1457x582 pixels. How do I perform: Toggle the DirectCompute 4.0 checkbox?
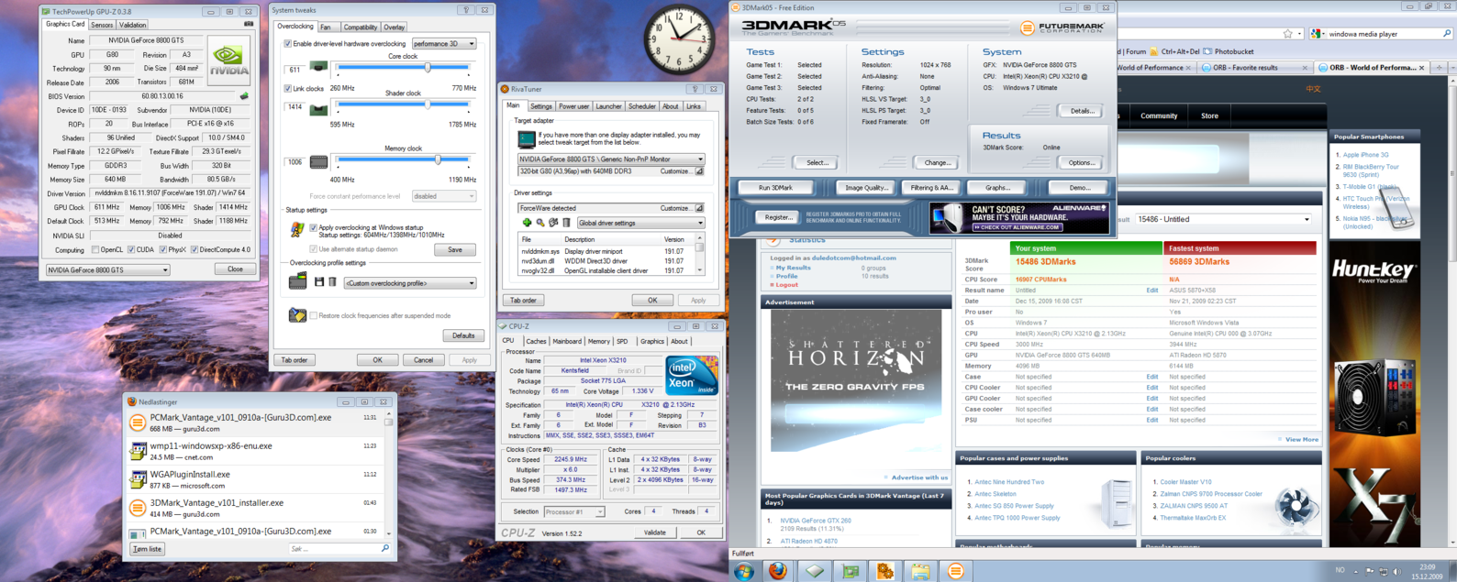[x=195, y=249]
